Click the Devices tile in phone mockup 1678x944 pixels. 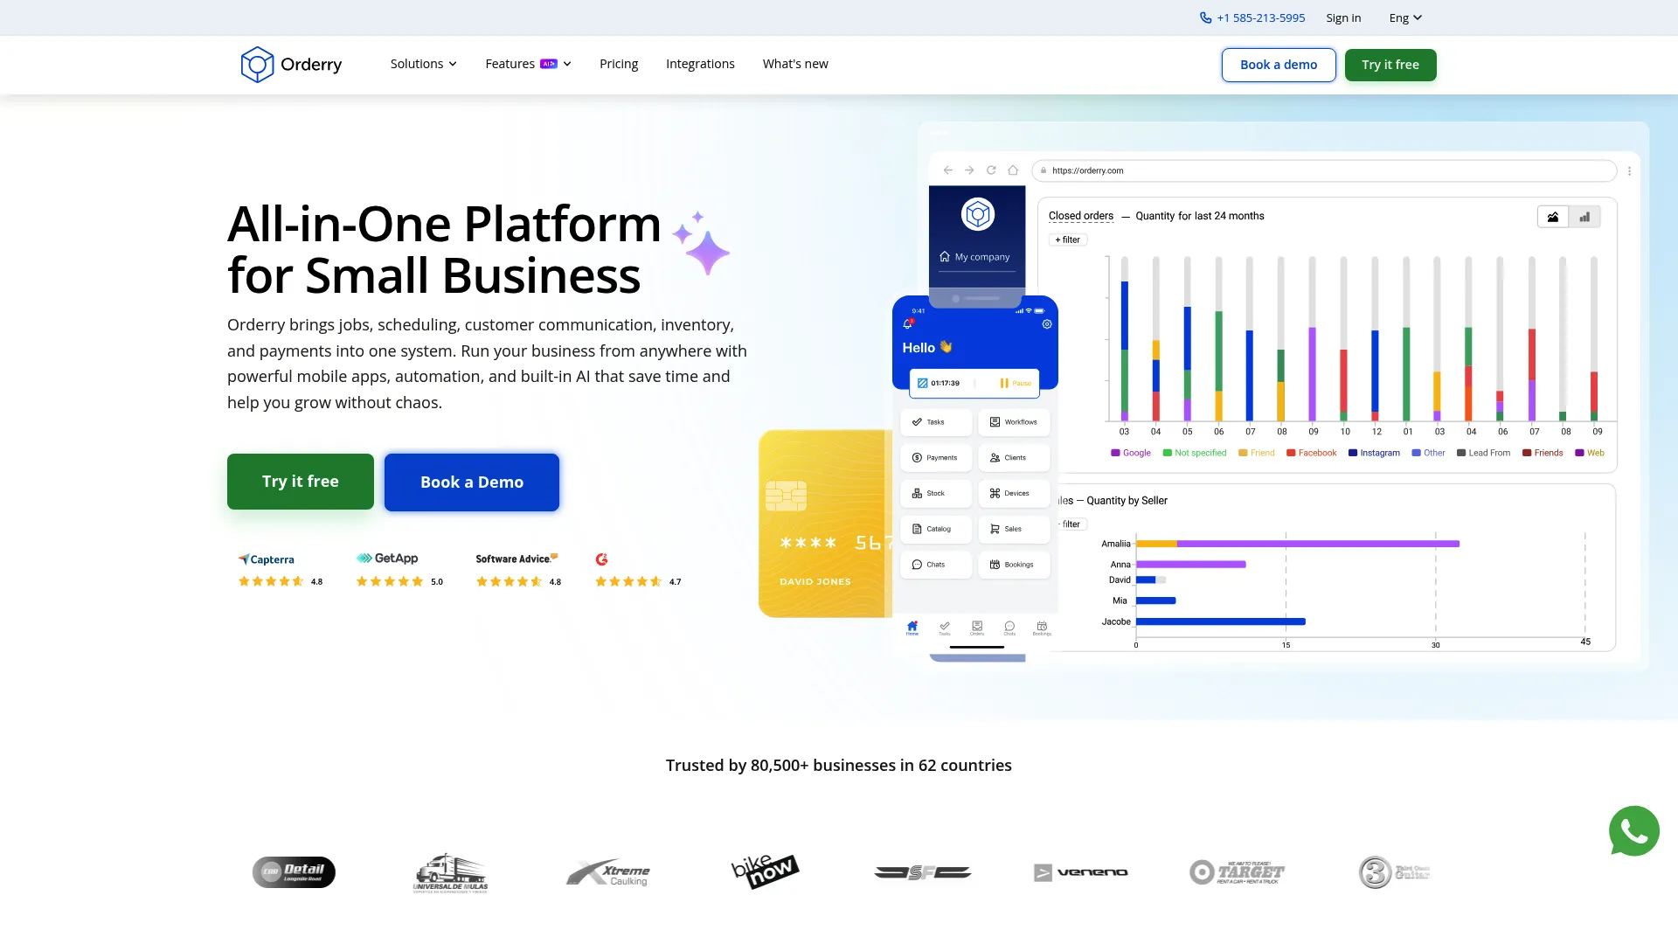pos(1014,494)
